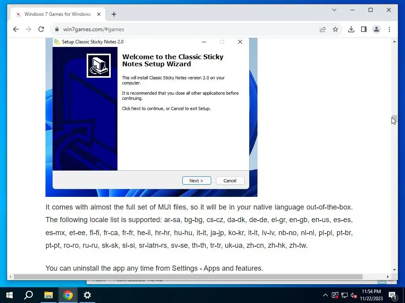Open the clock showing 11:54 PM

(371, 295)
